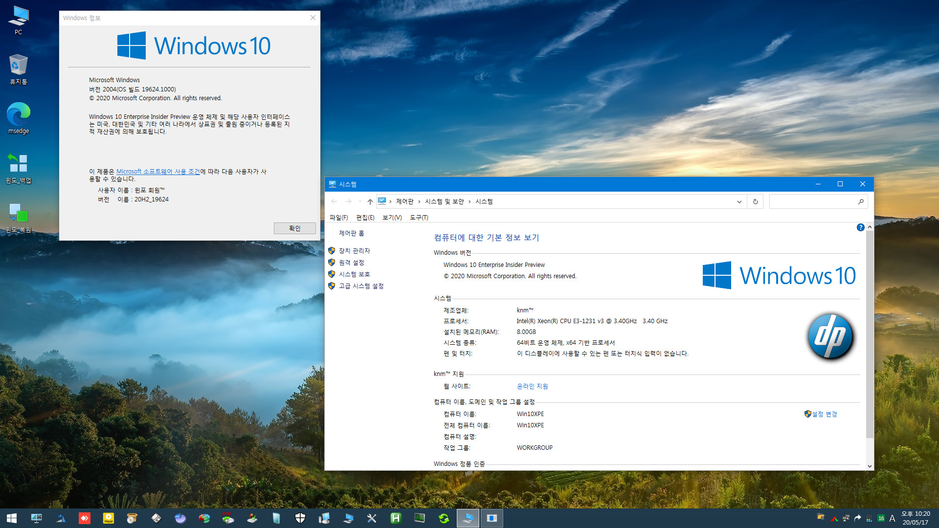Open the black-white shield taskbar icon
This screenshot has height=528, width=939.
click(x=300, y=518)
